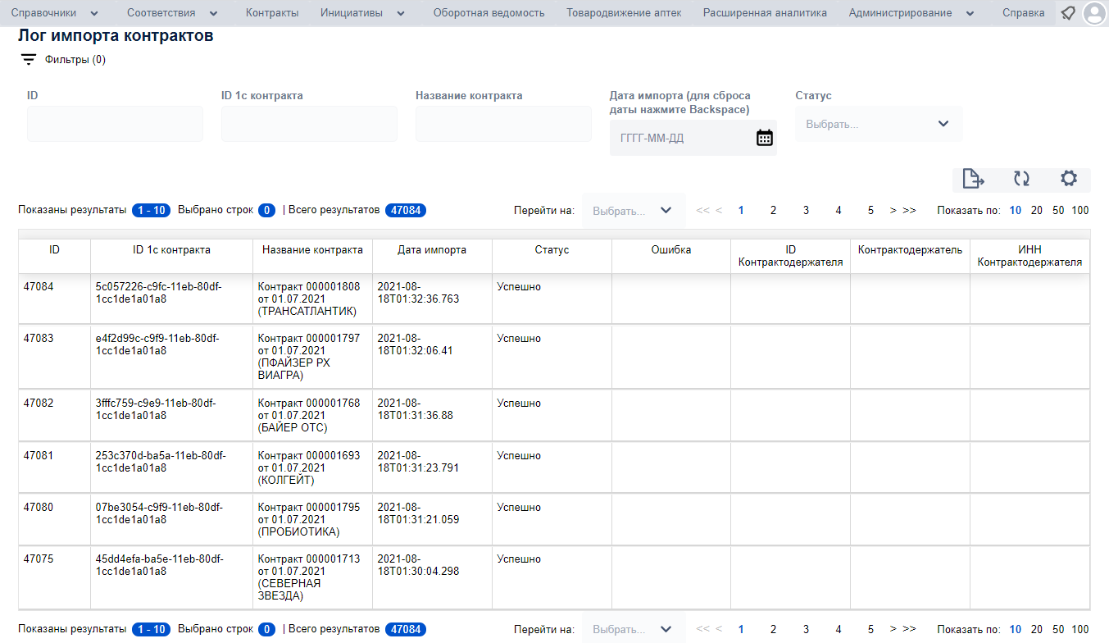1109x643 pixels.
Task: Open the table settings gear icon
Action: [1068, 179]
